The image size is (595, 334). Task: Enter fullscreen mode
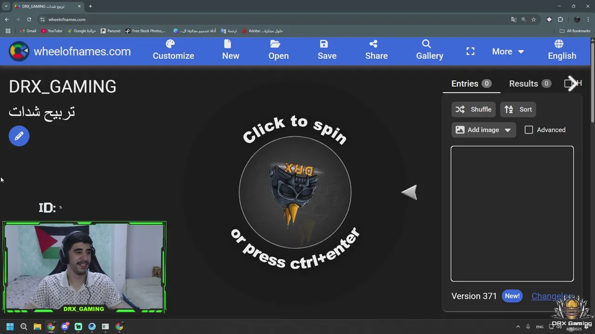pyautogui.click(x=470, y=51)
